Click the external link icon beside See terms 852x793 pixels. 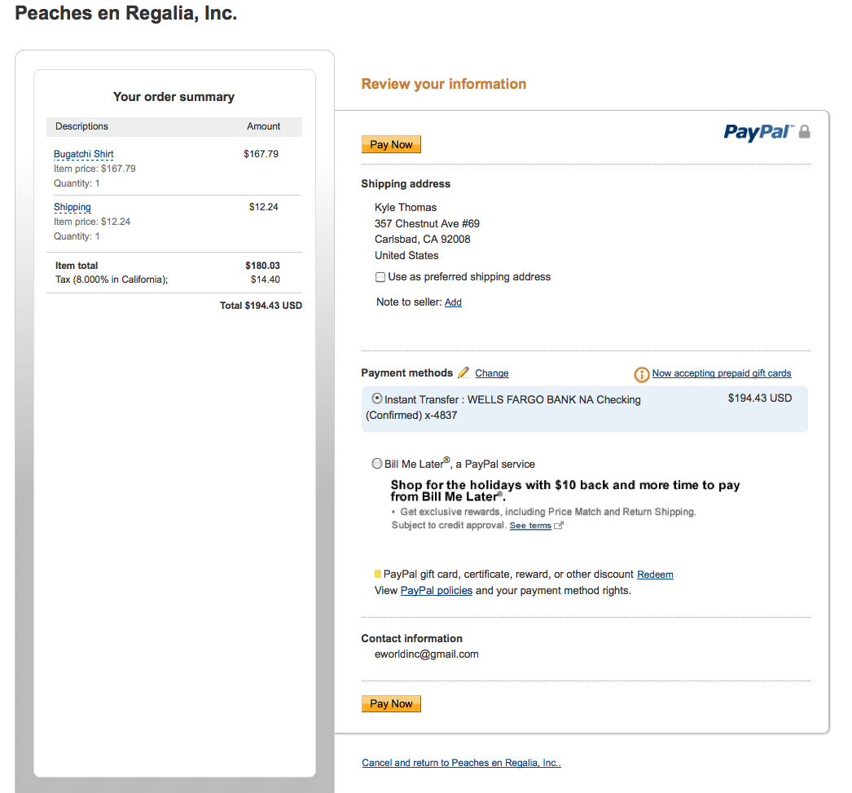(x=559, y=526)
